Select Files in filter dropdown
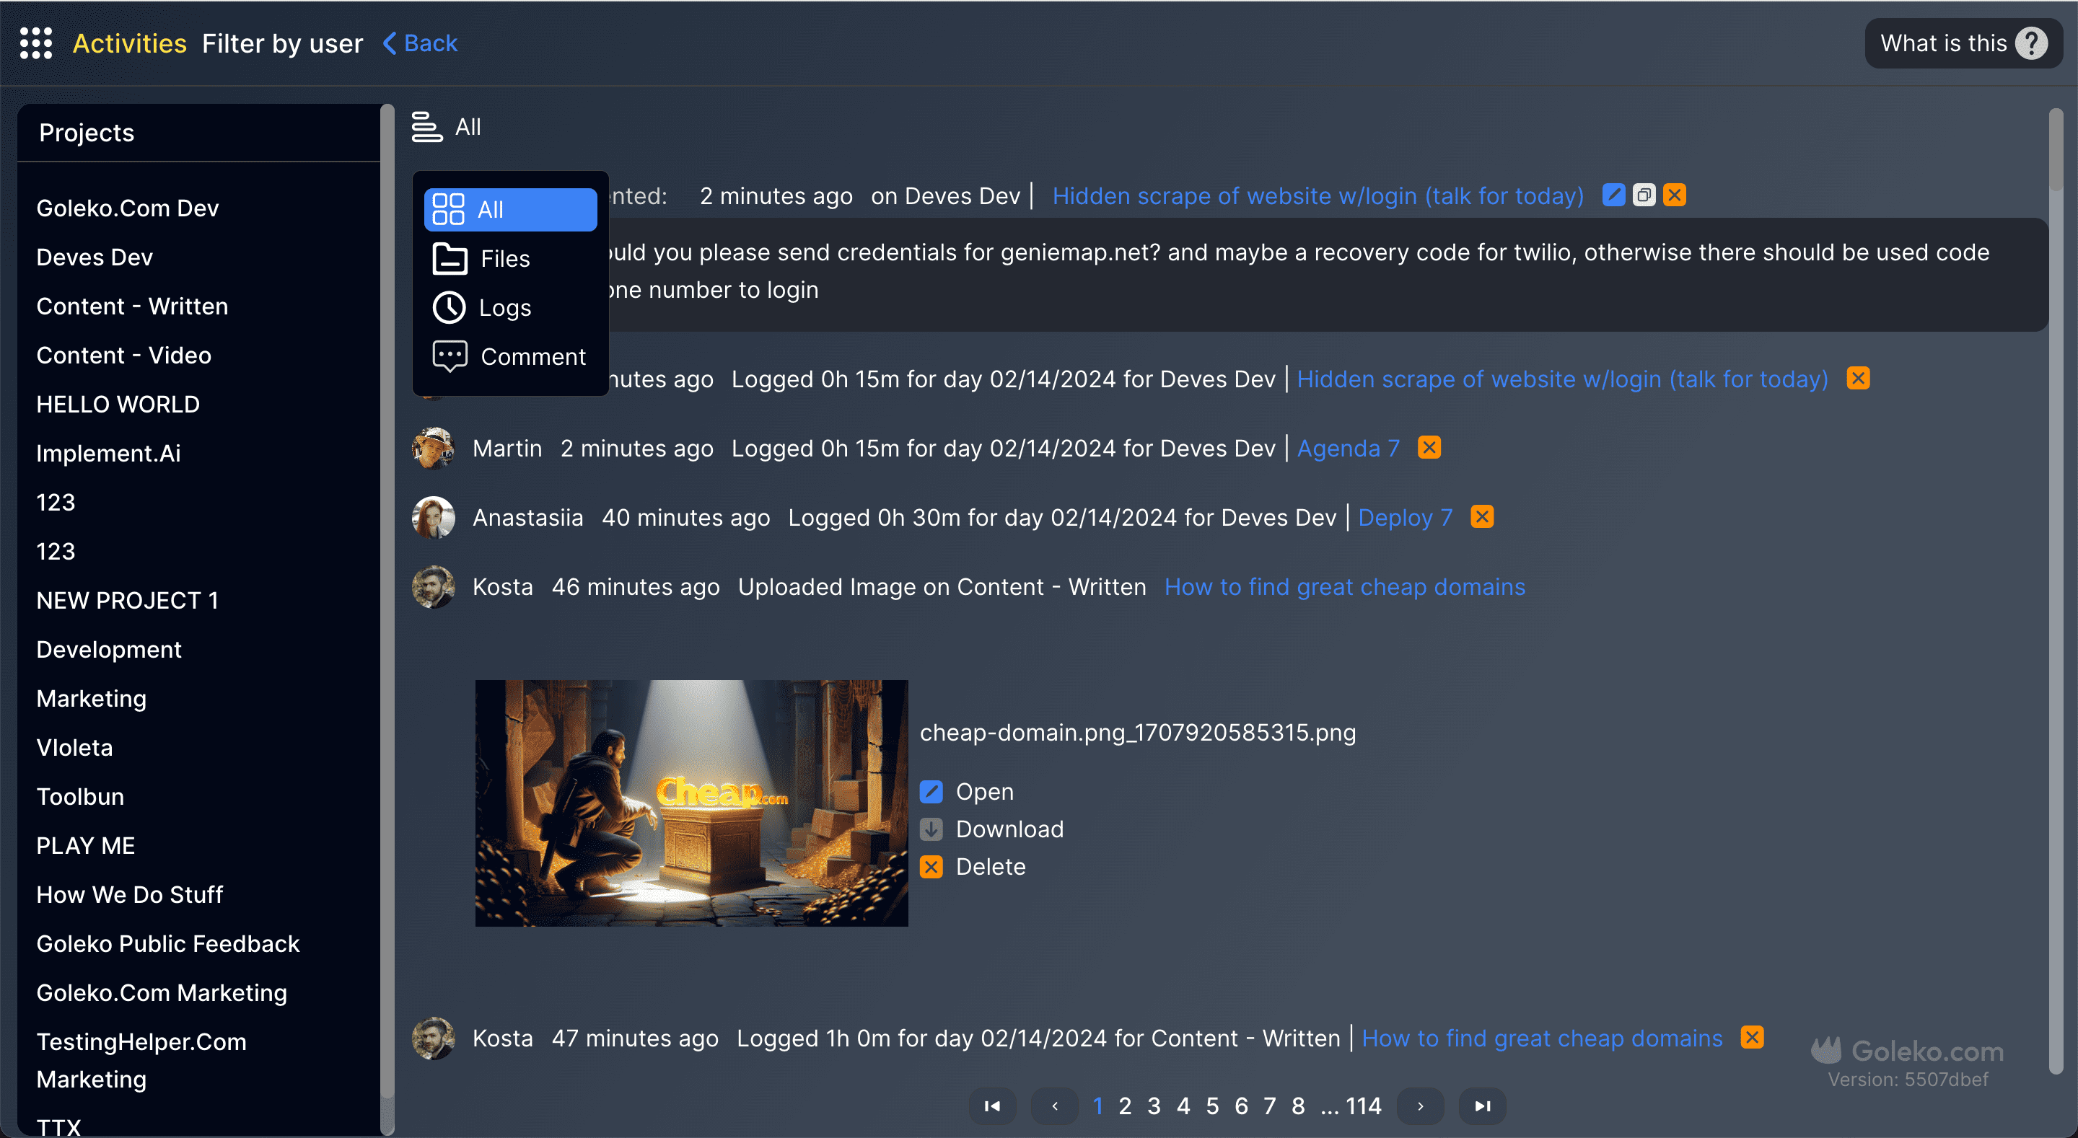Viewport: 2078px width, 1138px height. [x=505, y=259]
